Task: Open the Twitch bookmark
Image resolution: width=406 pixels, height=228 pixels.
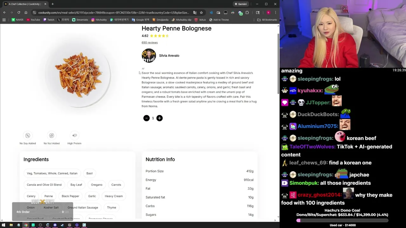Action: (x=49, y=20)
